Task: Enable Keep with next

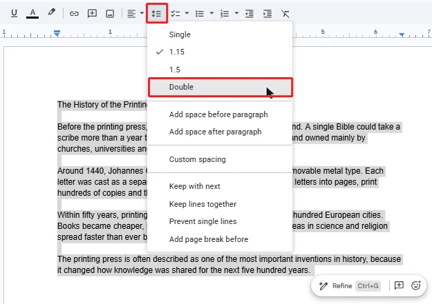Action: coord(220,186)
